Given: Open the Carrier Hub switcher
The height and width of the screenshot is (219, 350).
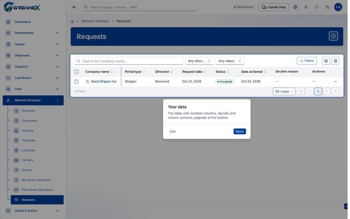Looking at the screenshot, I should 273,7.
